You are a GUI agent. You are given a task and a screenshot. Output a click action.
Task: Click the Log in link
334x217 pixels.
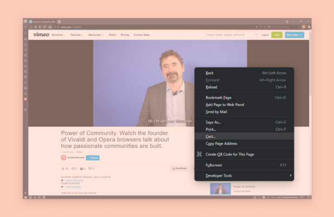pos(265,35)
